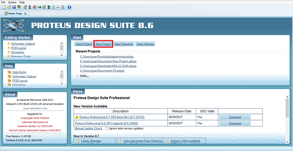Open Auto placement Floor Planning link
This screenshot has width=293, height=151.
143,141
